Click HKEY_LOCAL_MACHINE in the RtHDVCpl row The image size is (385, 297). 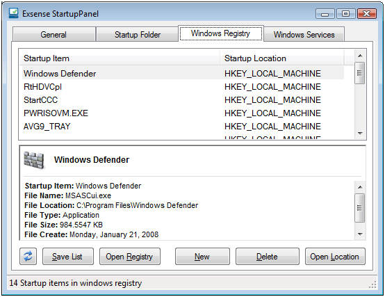pos(272,87)
